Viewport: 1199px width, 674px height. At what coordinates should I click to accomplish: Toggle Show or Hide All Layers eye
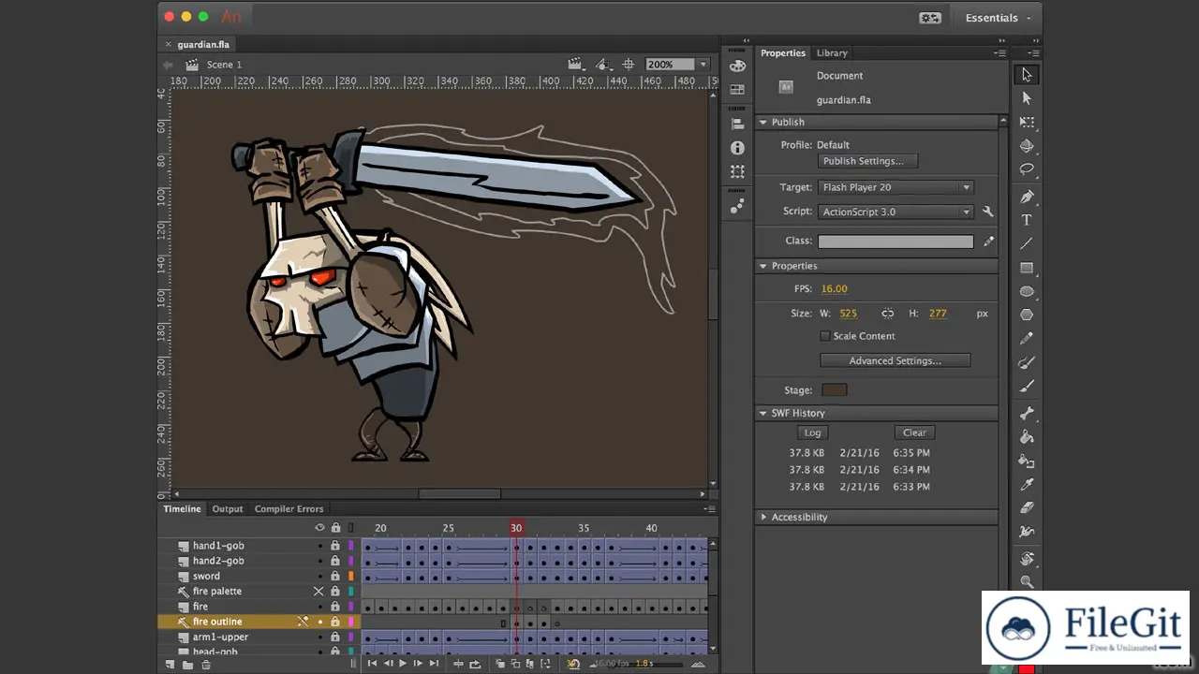319,528
